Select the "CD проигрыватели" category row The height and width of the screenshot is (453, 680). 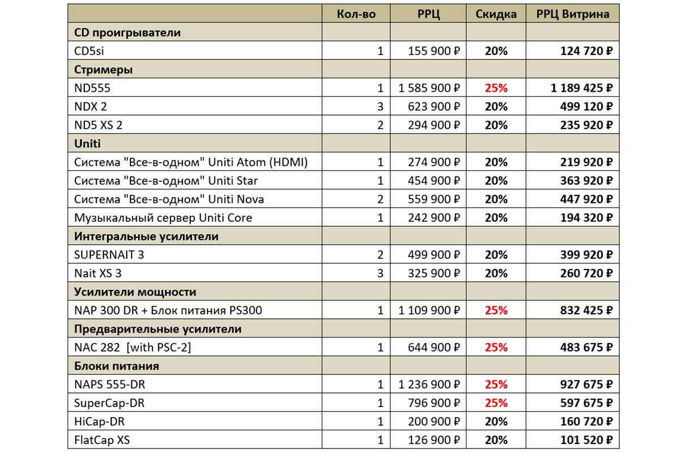point(127,32)
